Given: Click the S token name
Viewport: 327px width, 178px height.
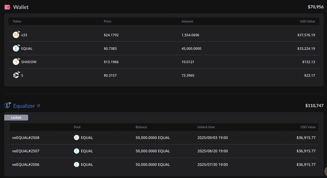Looking at the screenshot, I should coord(22,76).
